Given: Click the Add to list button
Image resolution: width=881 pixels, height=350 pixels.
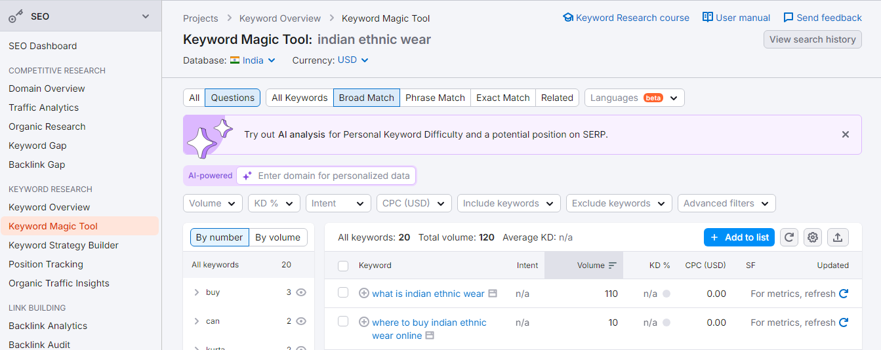Looking at the screenshot, I should [x=739, y=237].
